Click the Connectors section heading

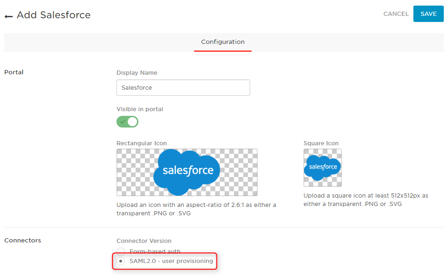(x=22, y=240)
